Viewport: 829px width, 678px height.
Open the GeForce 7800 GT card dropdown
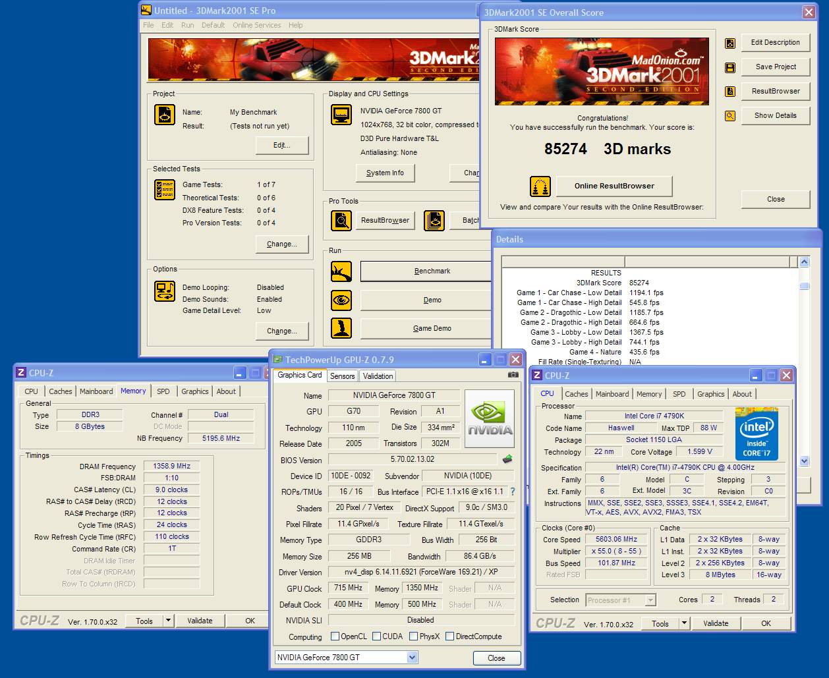click(x=412, y=658)
